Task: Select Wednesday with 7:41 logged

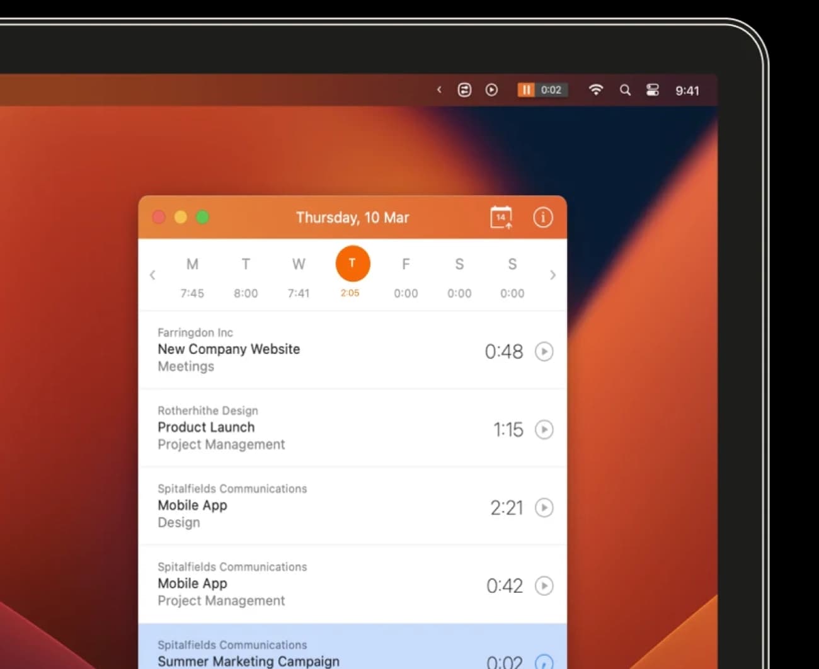Action: point(299,276)
